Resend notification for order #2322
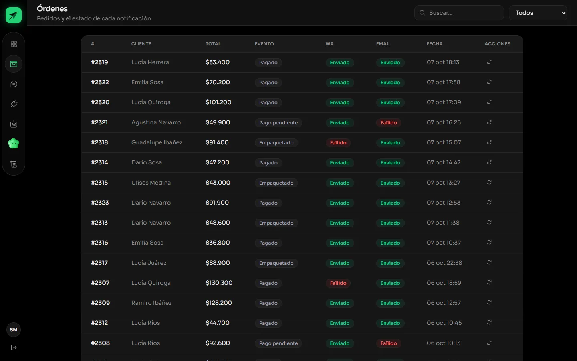The width and height of the screenshot is (577, 361). tap(489, 82)
